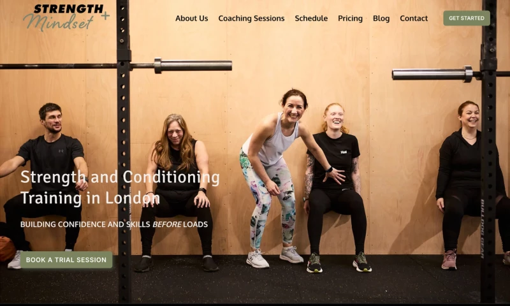The height and width of the screenshot is (306, 510).
Task: Click the Strength and Conditioning Training headline
Action: 120,187
